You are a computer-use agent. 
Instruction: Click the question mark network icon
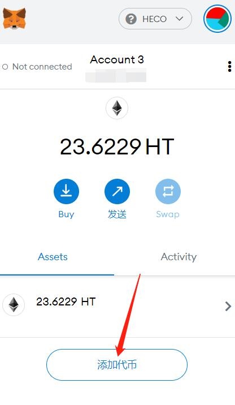pyautogui.click(x=131, y=19)
